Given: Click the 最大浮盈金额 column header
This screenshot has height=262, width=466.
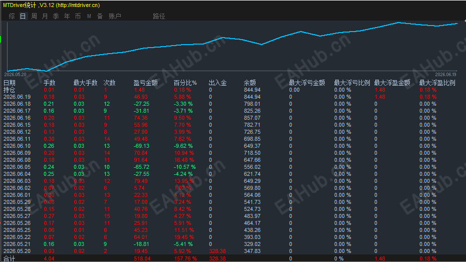Looking at the screenshot, I should (392, 83).
